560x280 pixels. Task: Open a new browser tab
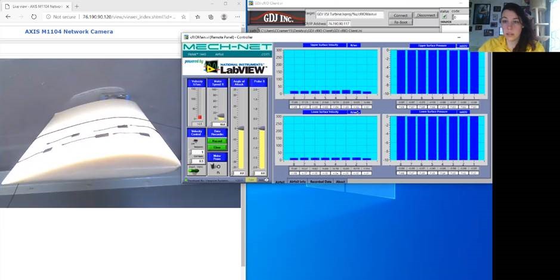pyautogui.click(x=76, y=6)
